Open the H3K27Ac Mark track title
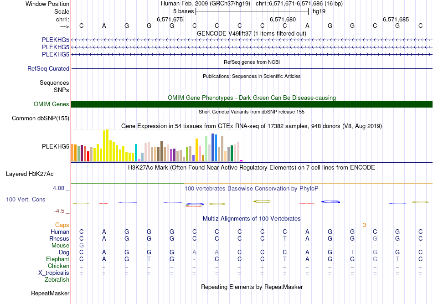The height and width of the screenshot is (304, 433). coord(252,168)
